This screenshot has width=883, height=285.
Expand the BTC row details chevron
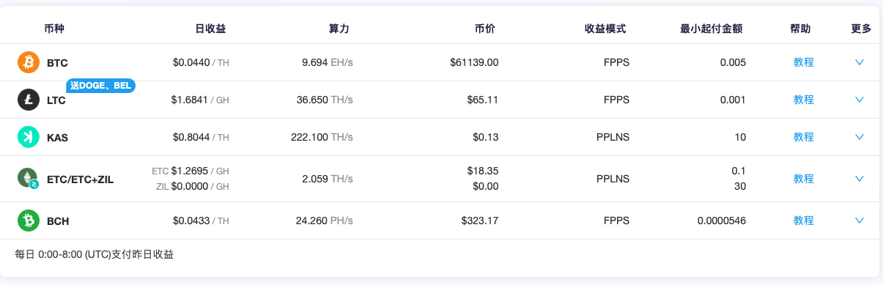pos(860,62)
